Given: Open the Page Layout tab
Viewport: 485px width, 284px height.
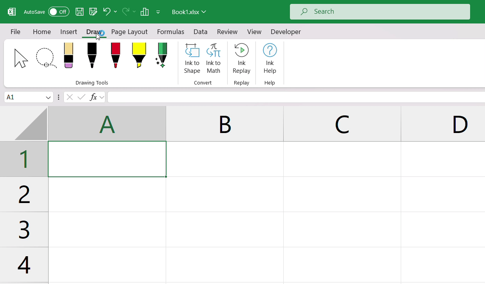Looking at the screenshot, I should point(129,32).
